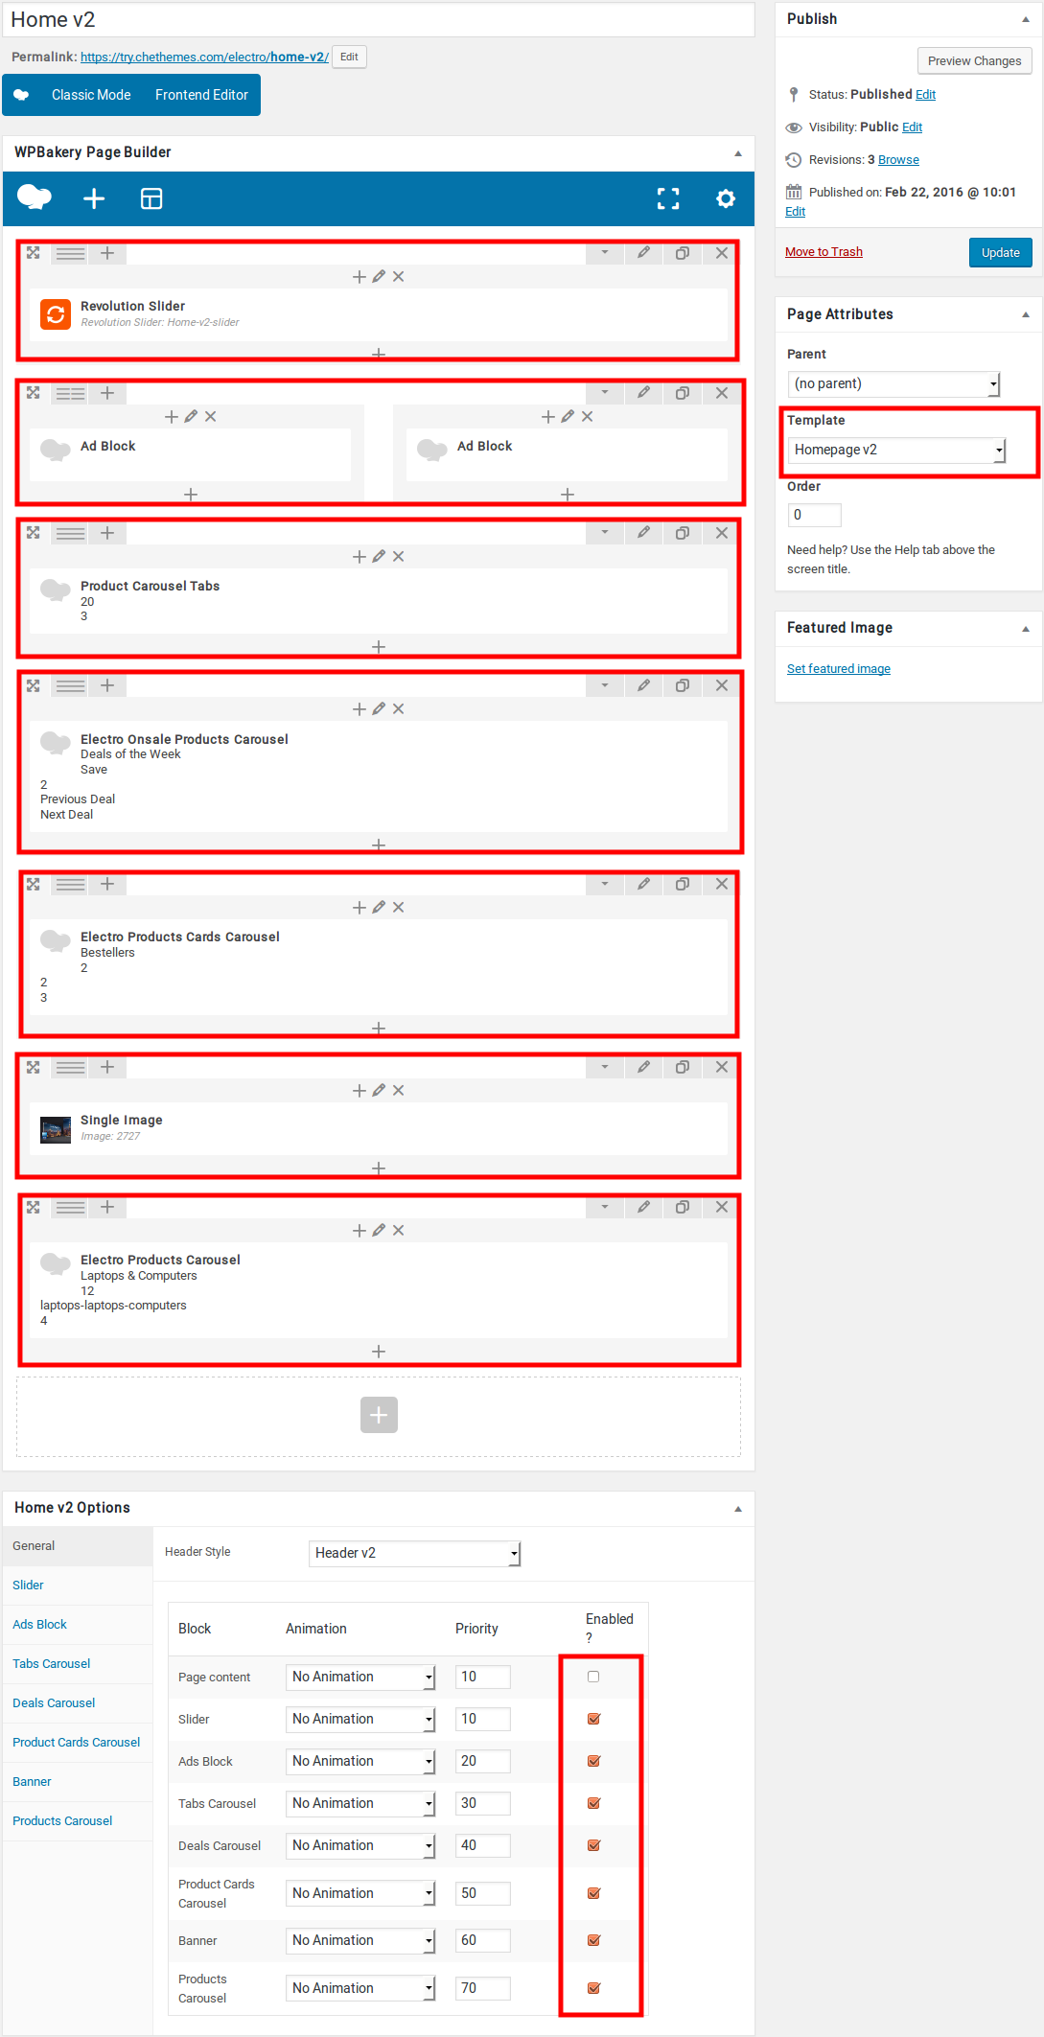This screenshot has width=1044, height=2037.
Task: Add a new row with the grey plus button
Action: coord(379,1415)
